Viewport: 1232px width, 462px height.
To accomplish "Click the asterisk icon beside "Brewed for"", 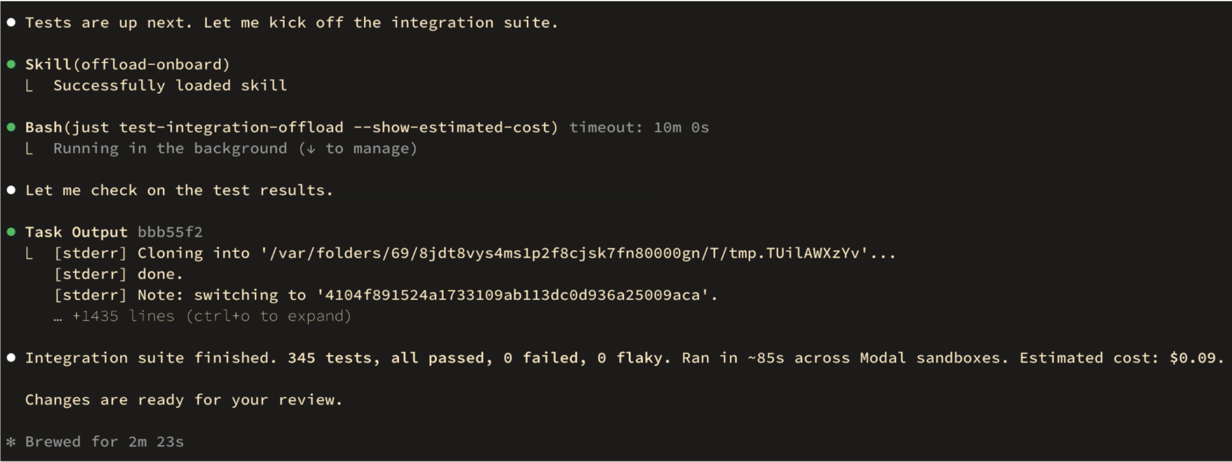I will [x=11, y=442].
